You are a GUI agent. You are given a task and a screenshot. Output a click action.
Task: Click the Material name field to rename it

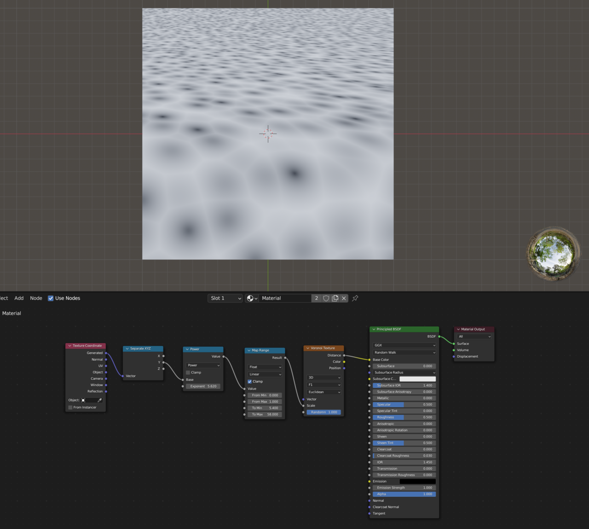[284, 298]
